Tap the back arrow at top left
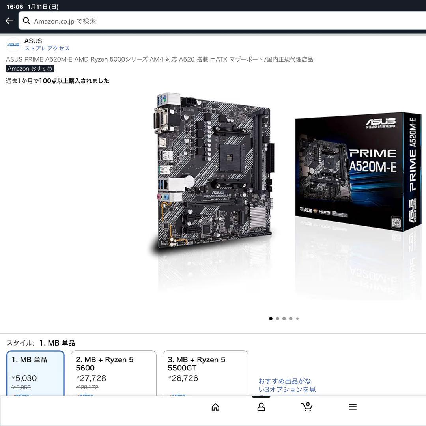The width and height of the screenshot is (426, 426). (9, 21)
